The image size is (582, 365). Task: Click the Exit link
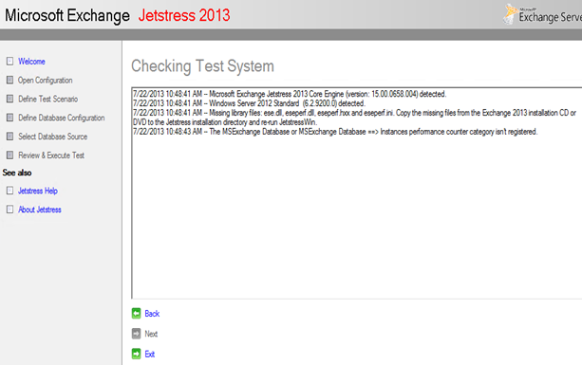150,354
